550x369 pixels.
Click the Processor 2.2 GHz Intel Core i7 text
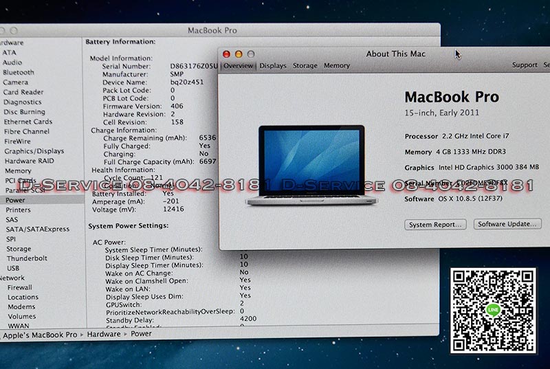456,136
